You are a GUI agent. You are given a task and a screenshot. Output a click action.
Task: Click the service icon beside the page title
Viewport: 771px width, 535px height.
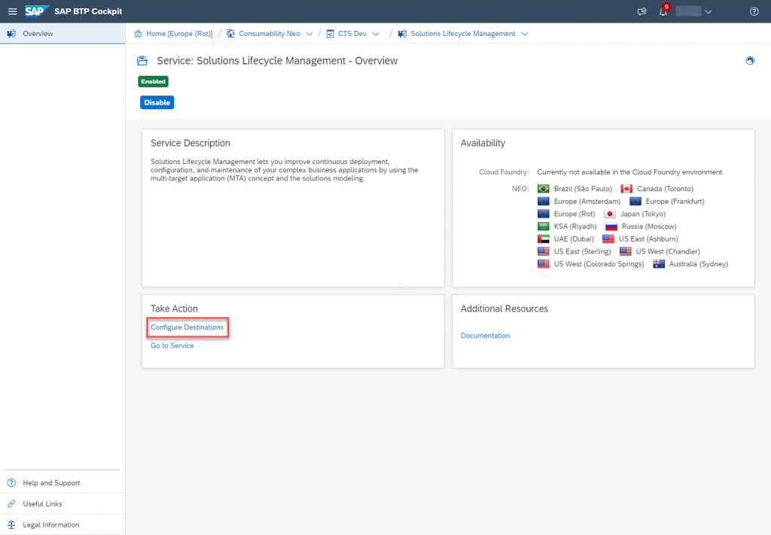142,60
